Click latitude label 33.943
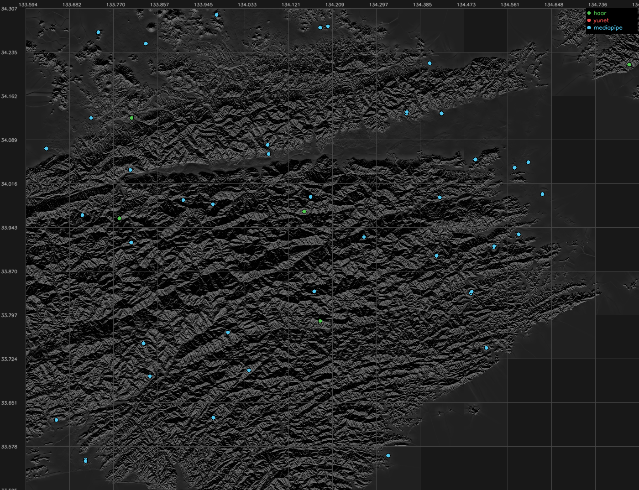 pos(9,228)
